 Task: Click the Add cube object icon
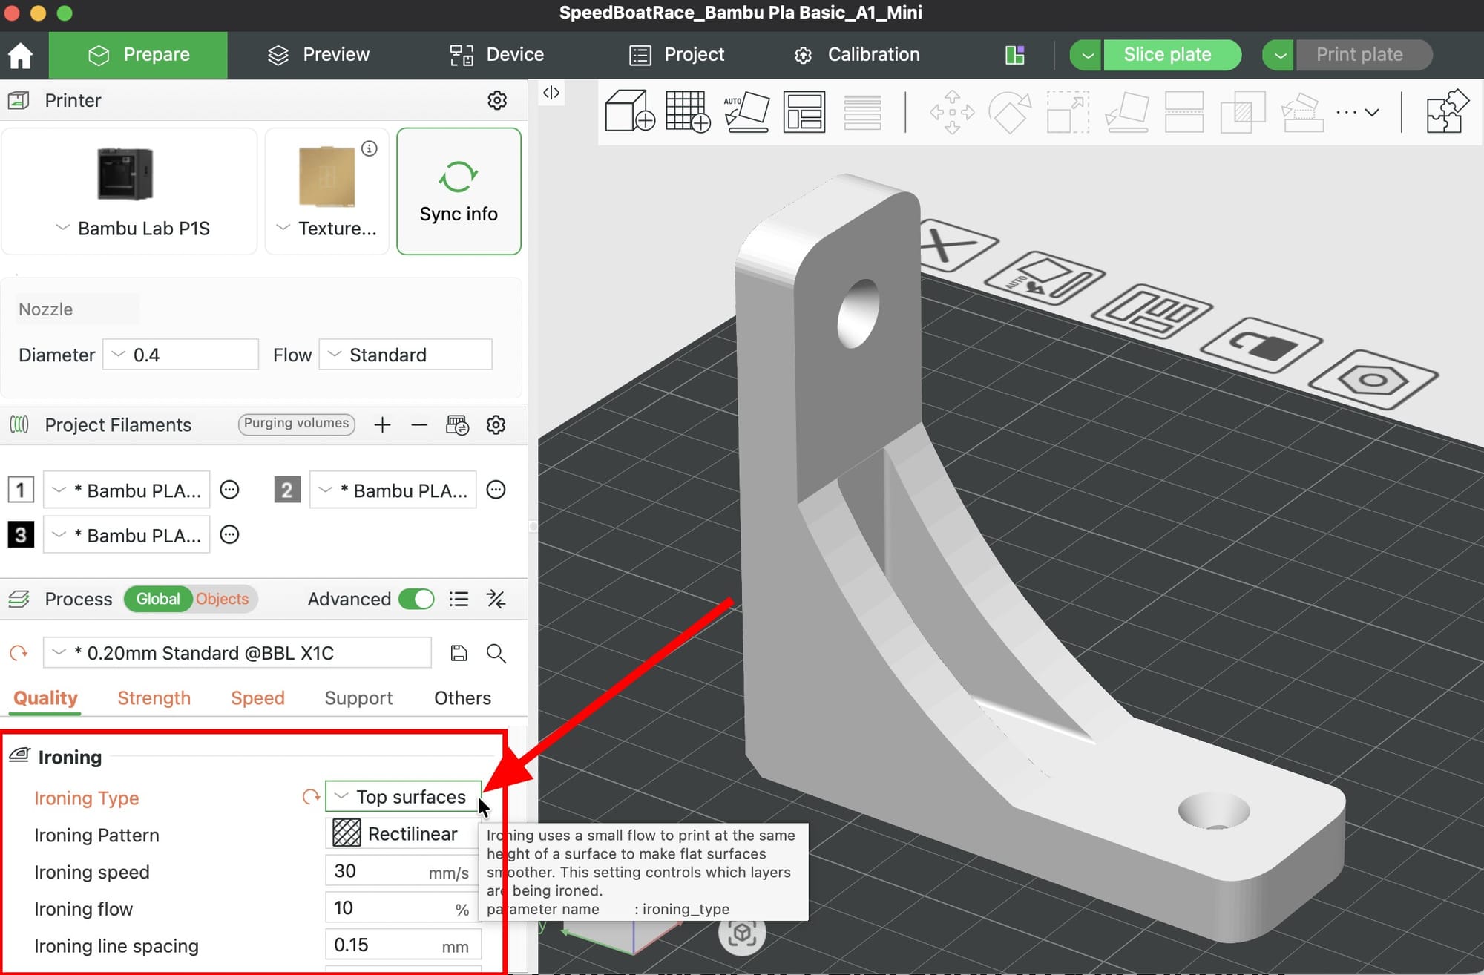(629, 111)
